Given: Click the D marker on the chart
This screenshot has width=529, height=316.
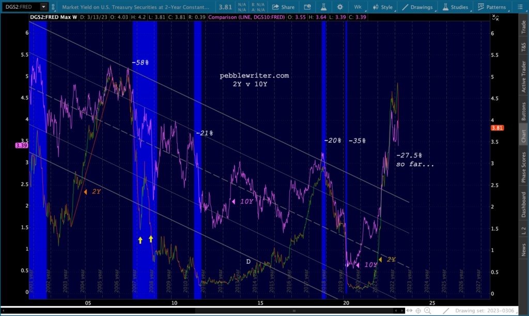Looking at the screenshot, I should [x=248, y=262].
